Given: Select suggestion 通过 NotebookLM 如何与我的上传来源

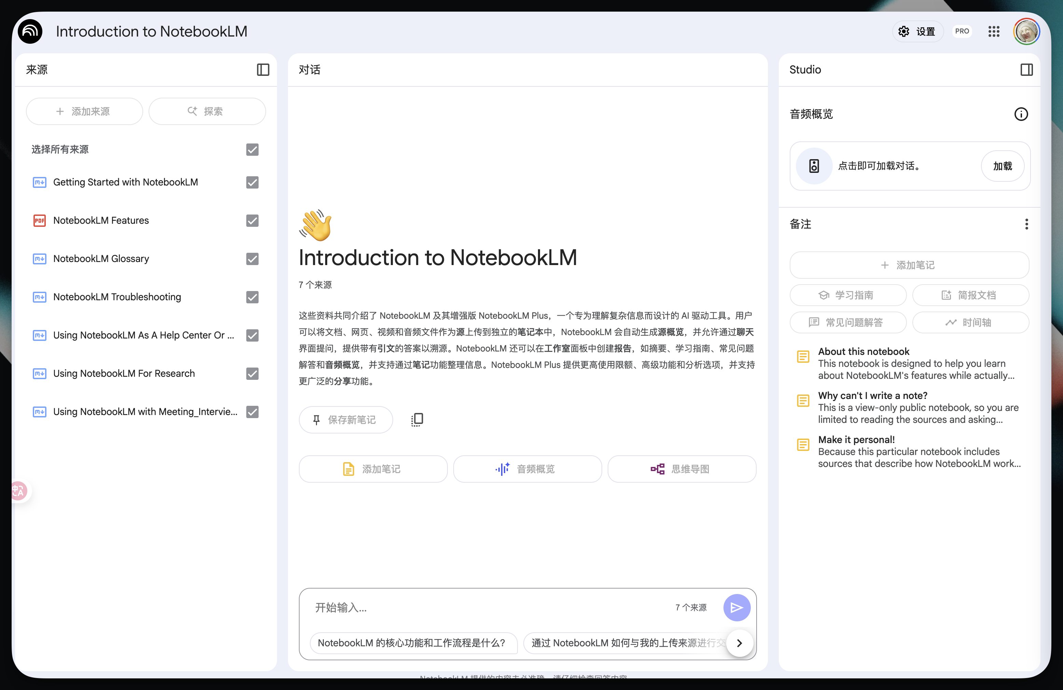Looking at the screenshot, I should coord(625,643).
